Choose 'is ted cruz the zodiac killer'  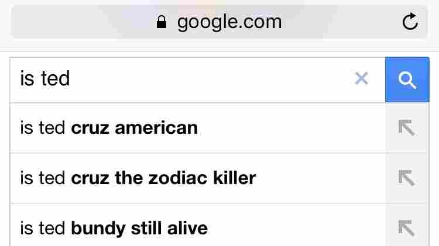198,178
